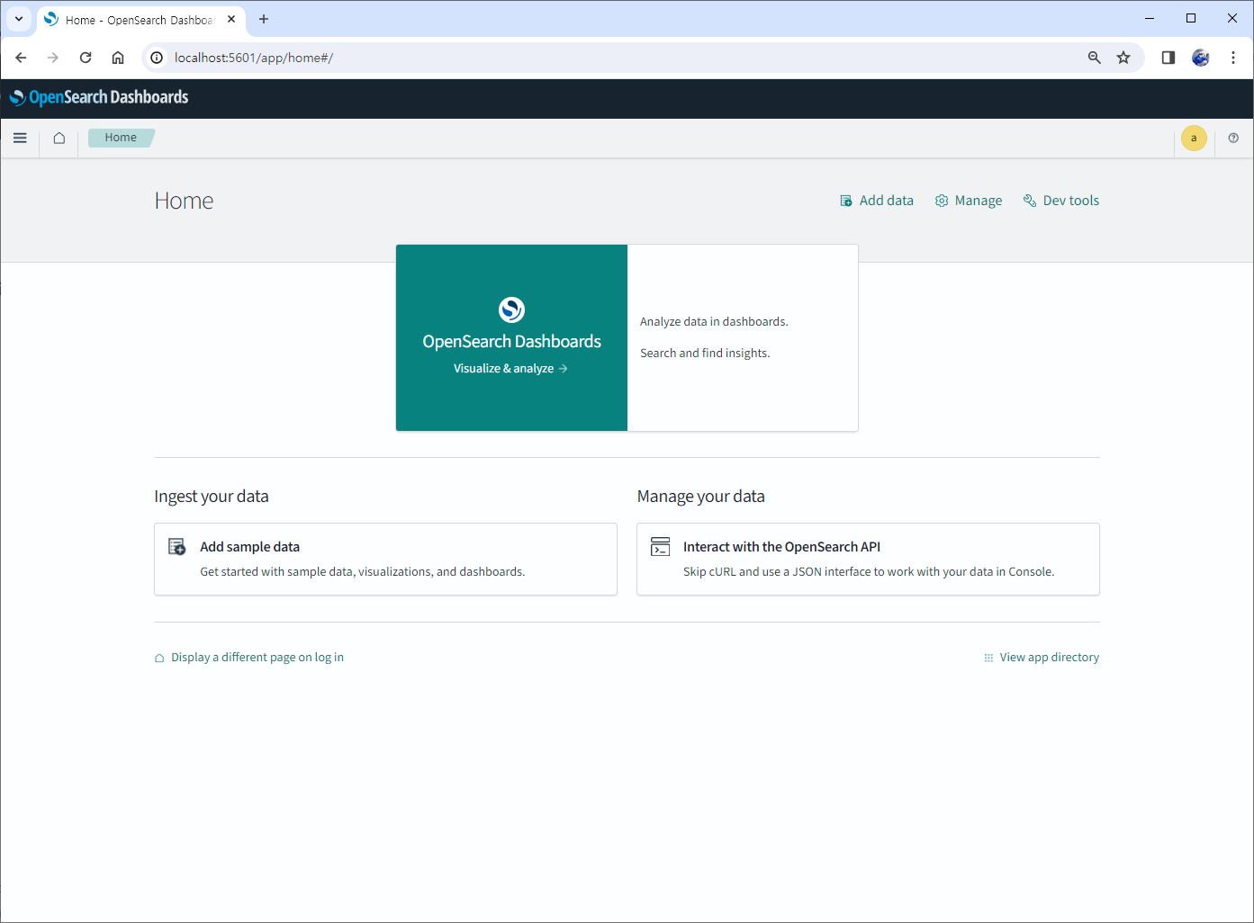Reload the page with the refresh icon
The height and width of the screenshot is (923, 1254).
(x=86, y=58)
